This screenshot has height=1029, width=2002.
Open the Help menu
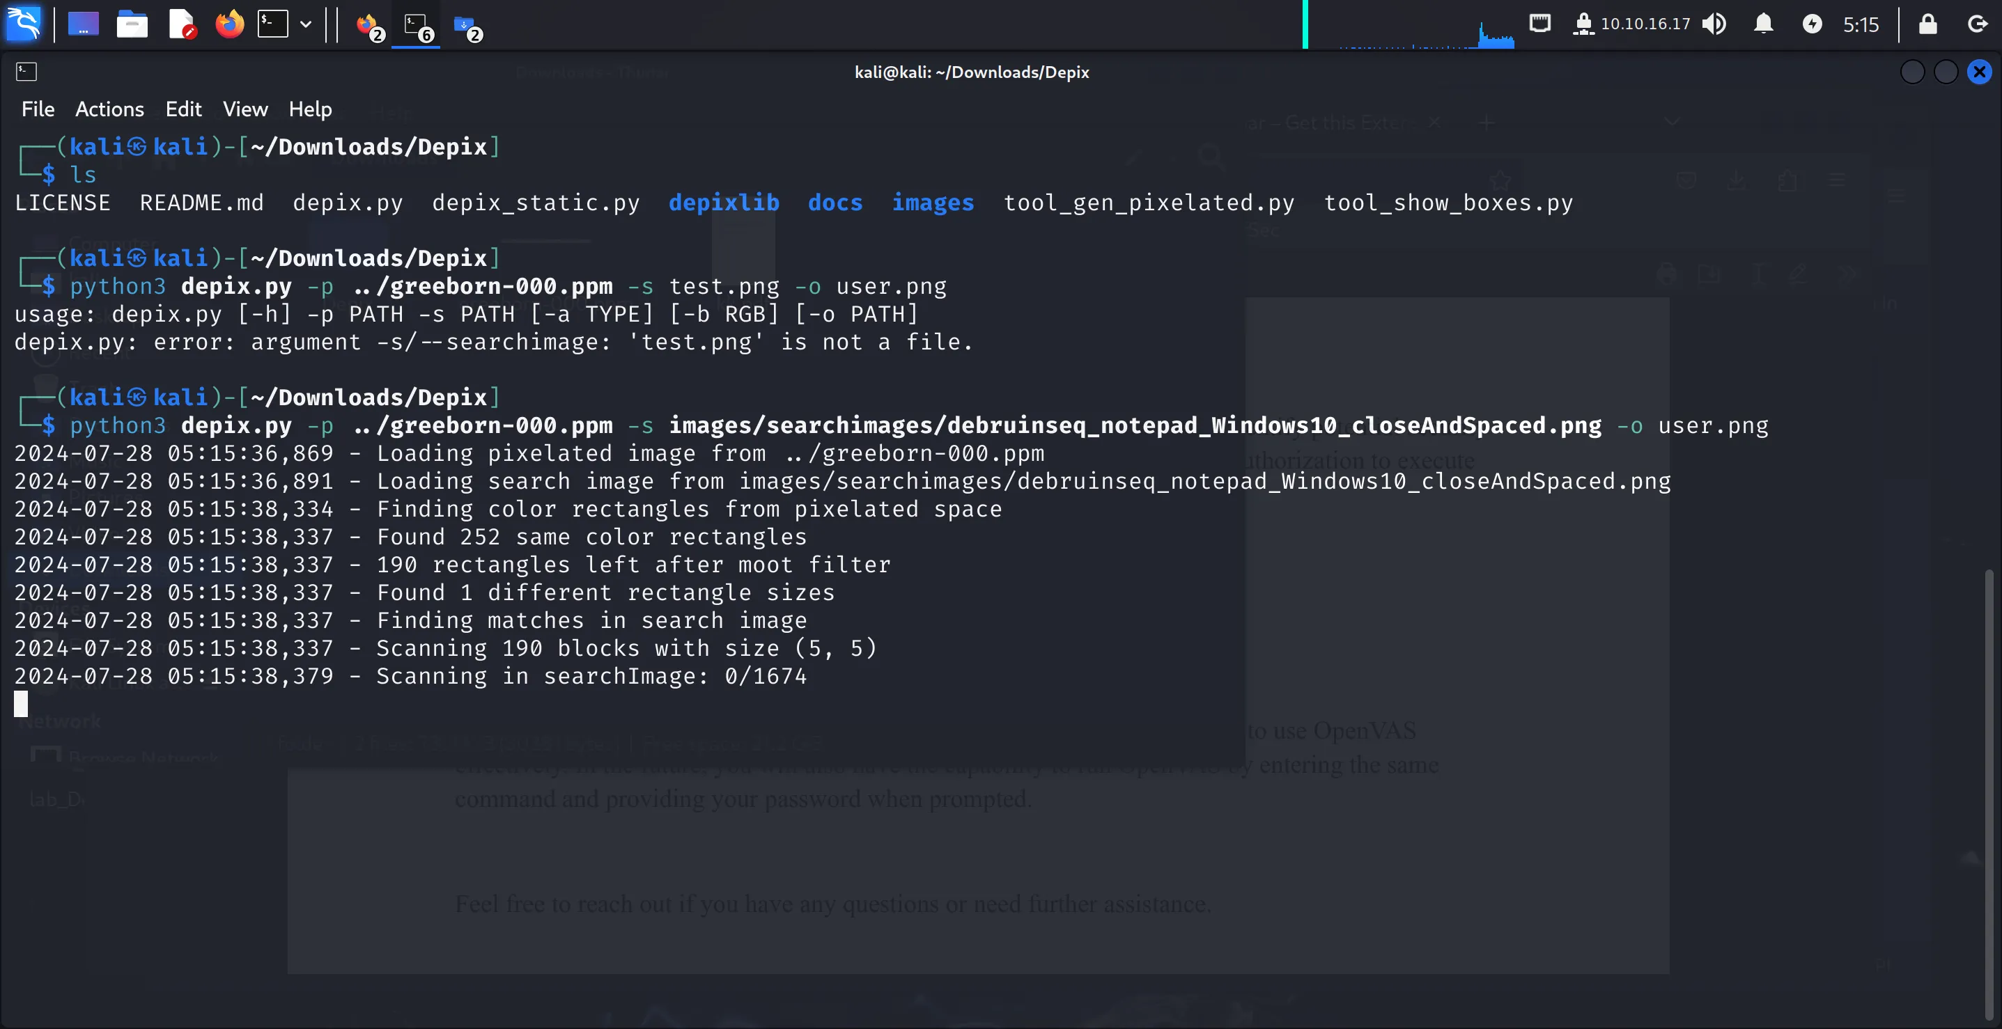point(310,109)
